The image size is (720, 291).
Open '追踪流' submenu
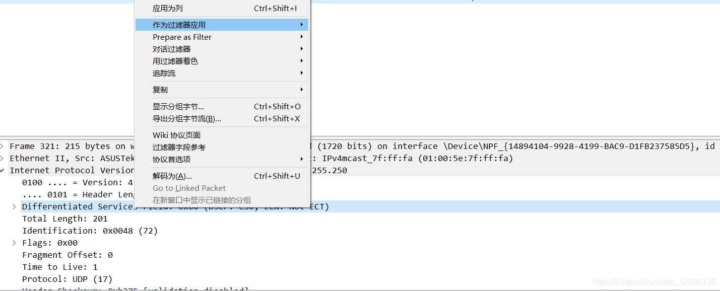222,73
